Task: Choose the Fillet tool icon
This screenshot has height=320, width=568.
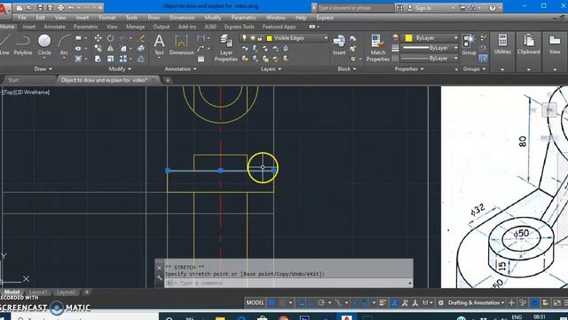Action: click(x=123, y=48)
